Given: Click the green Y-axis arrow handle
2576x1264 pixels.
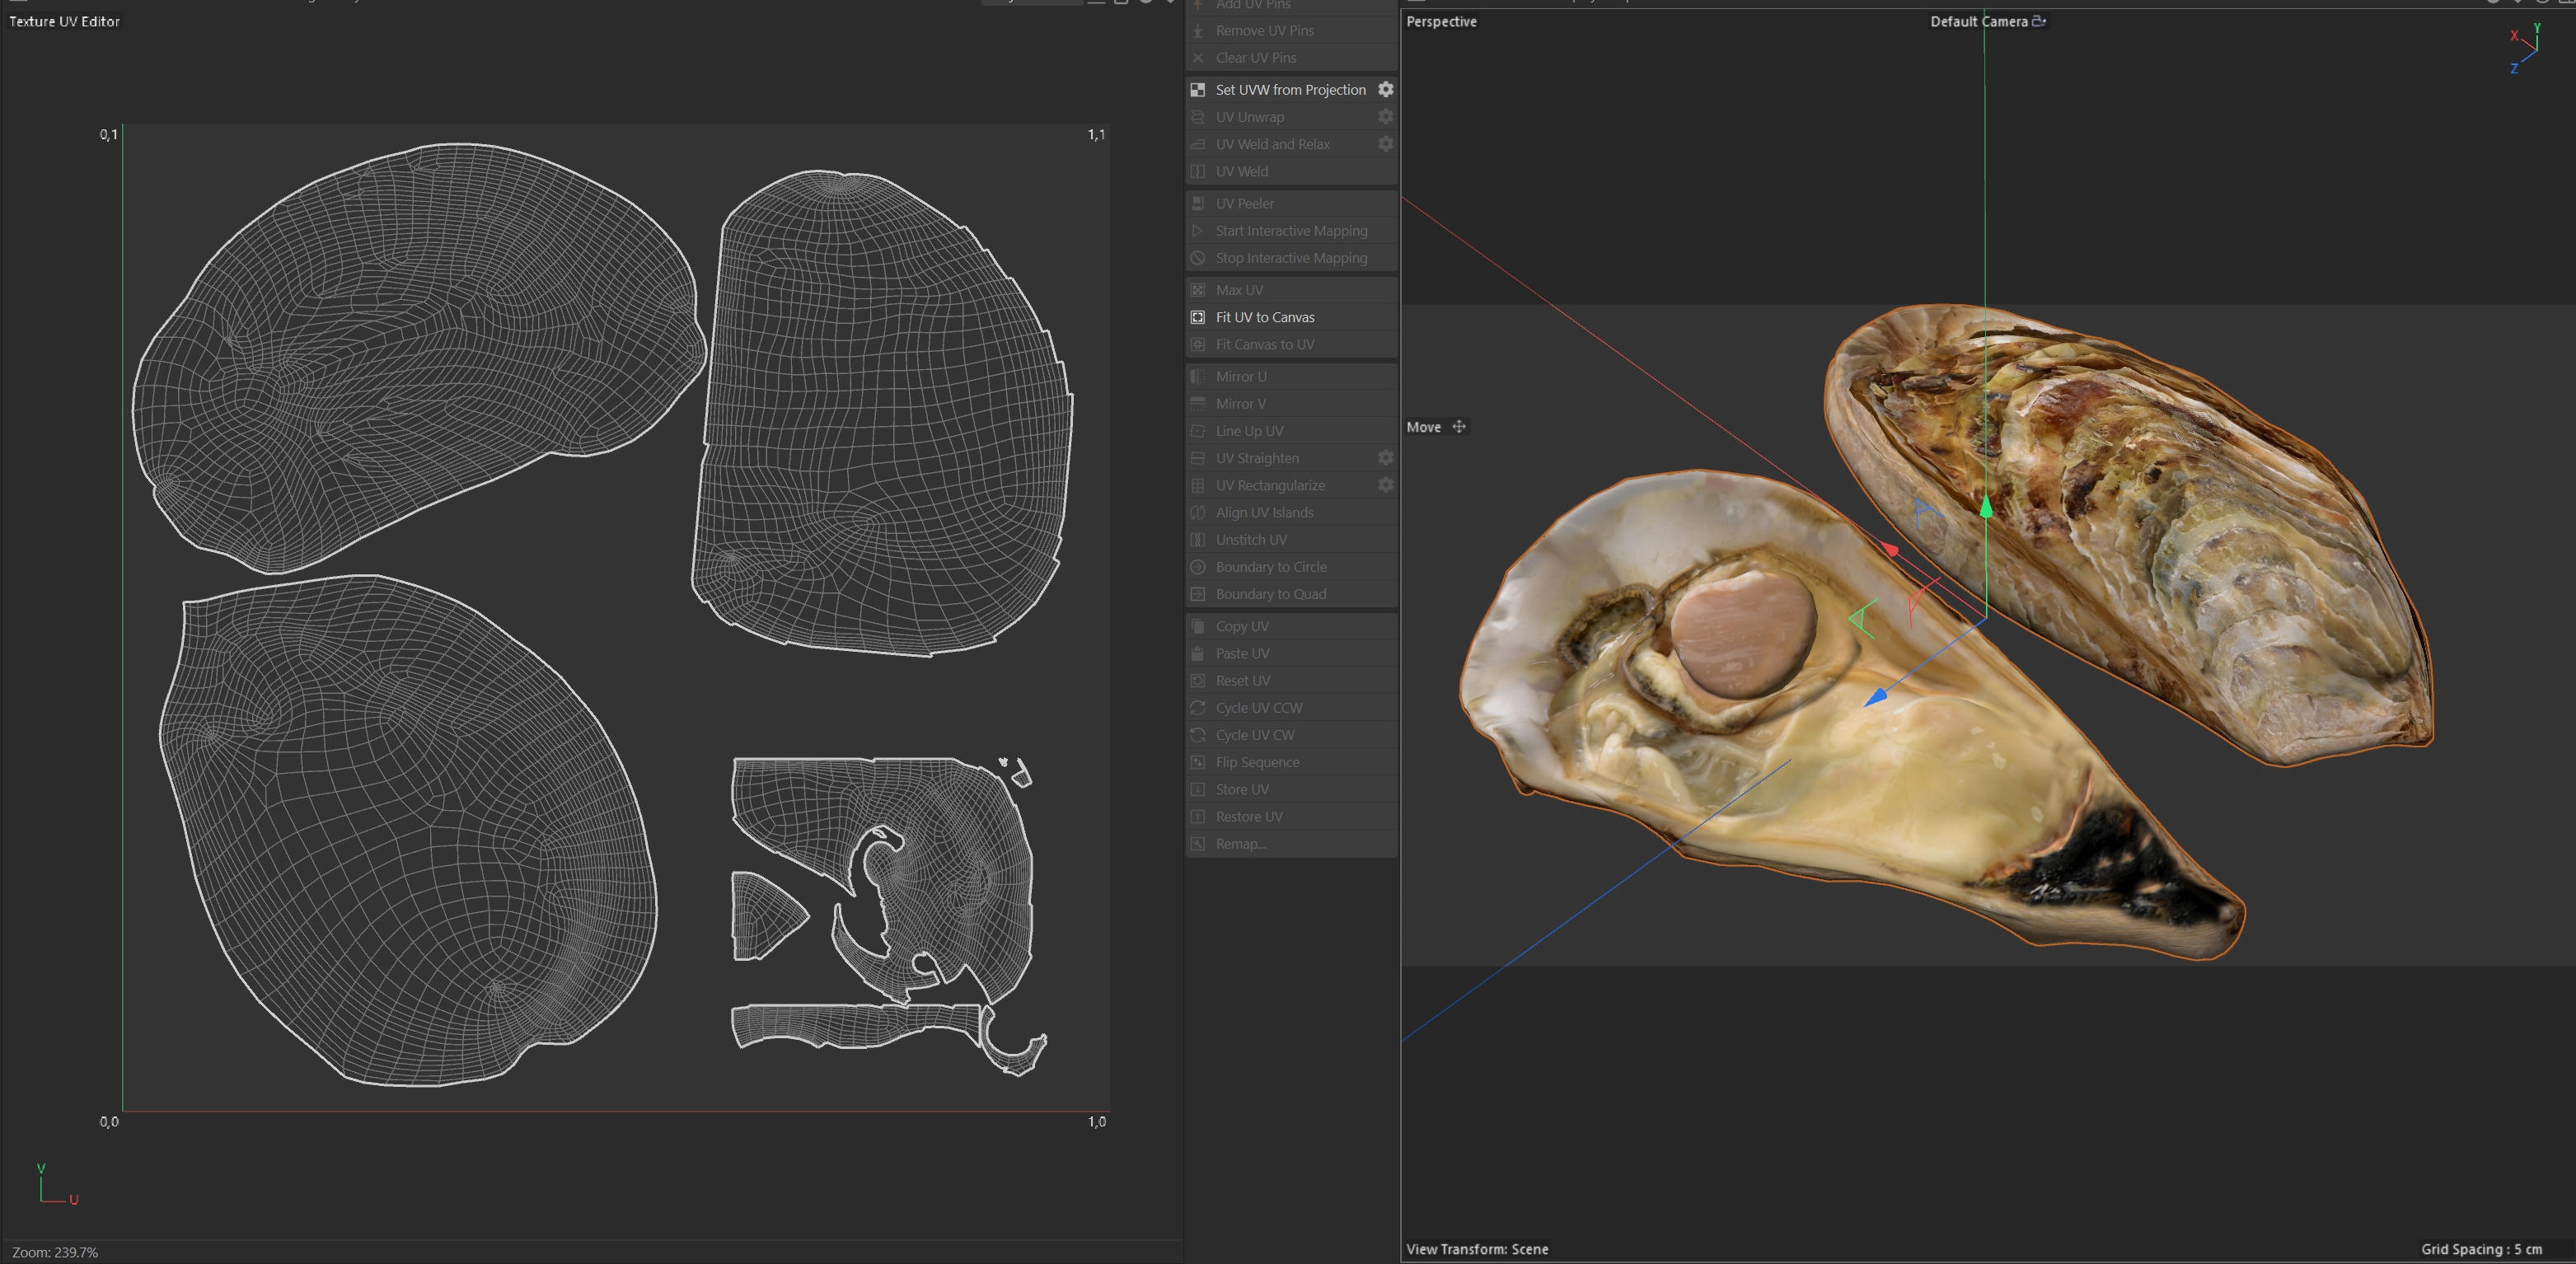Looking at the screenshot, I should 1986,507.
